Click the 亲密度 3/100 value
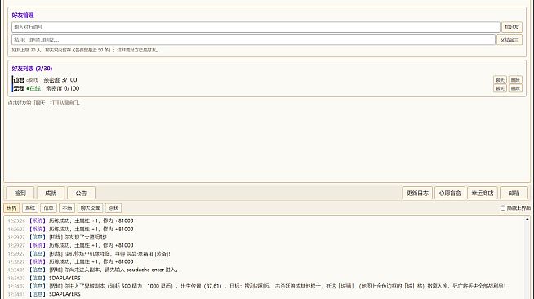534x299 pixels. [60, 80]
